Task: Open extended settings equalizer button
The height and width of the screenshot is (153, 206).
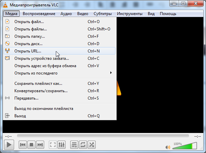Action: (62, 145)
